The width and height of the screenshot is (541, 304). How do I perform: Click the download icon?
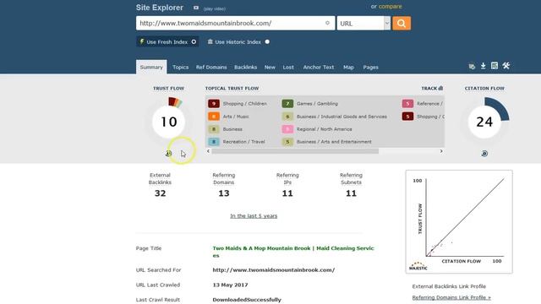coord(483,66)
